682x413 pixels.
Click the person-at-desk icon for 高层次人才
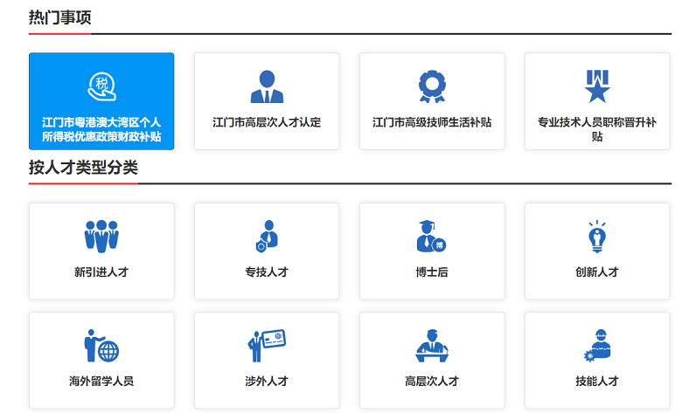(432, 346)
